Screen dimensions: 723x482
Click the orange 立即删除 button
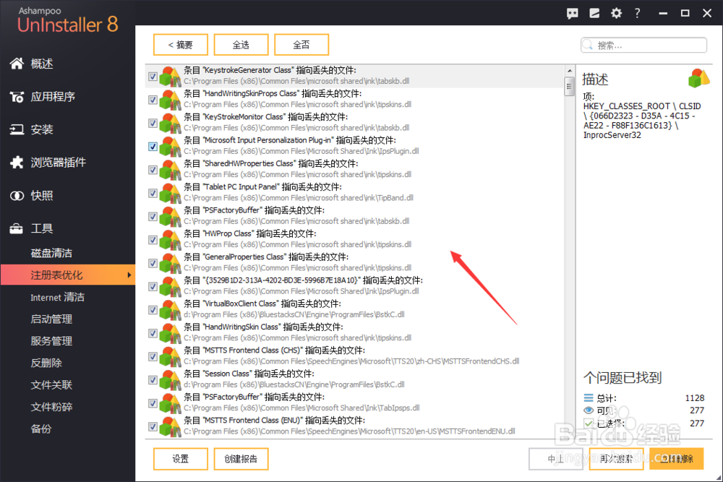[x=677, y=459]
